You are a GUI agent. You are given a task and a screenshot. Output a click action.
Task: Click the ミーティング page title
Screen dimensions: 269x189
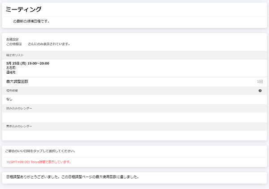(23, 9)
